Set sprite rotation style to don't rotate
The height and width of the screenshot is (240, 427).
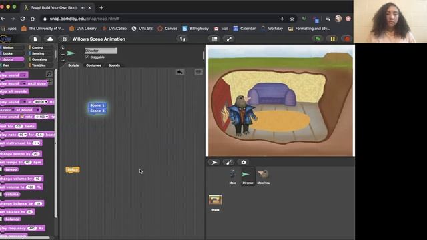point(63,60)
